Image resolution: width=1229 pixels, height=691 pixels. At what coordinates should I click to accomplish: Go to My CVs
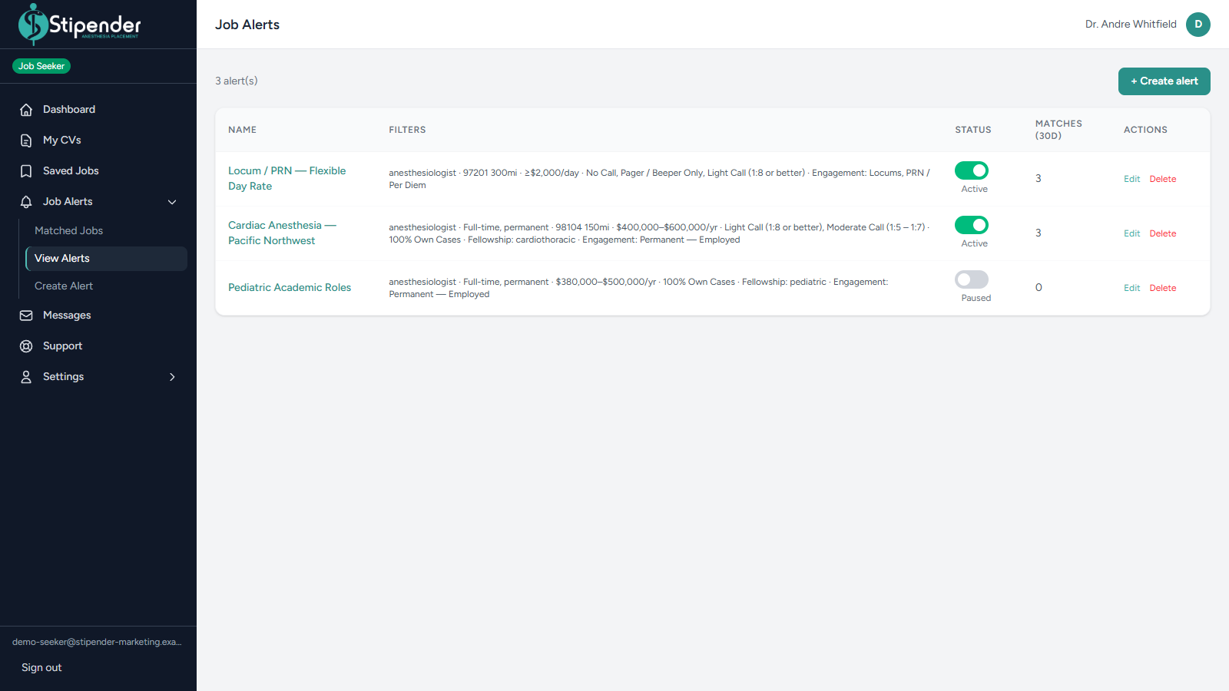98,141
